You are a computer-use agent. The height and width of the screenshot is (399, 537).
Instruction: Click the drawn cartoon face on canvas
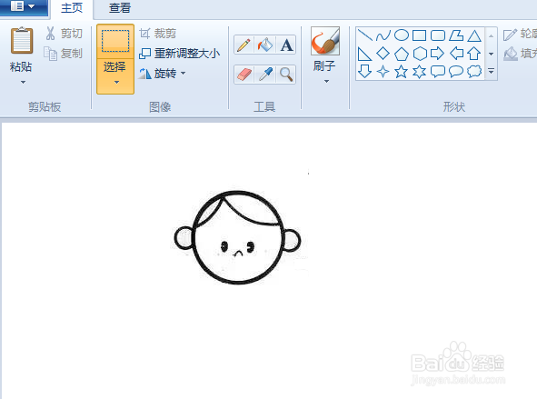tap(238, 237)
